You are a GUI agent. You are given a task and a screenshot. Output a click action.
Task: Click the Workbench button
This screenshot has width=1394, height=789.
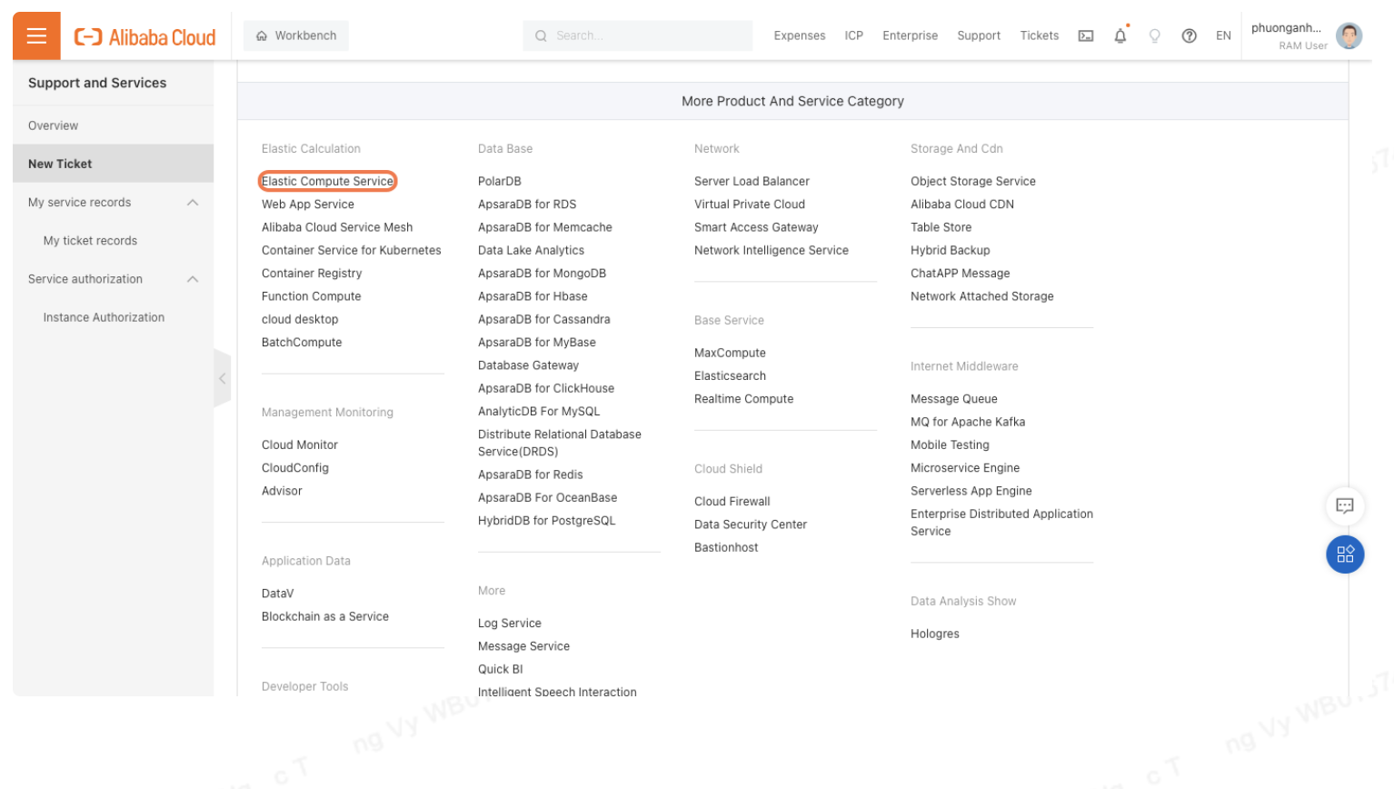coord(296,36)
